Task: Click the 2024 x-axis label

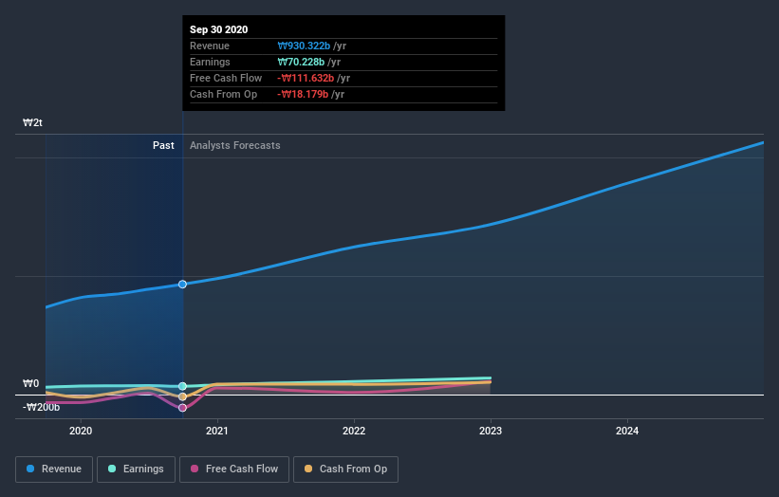Action: 627,431
